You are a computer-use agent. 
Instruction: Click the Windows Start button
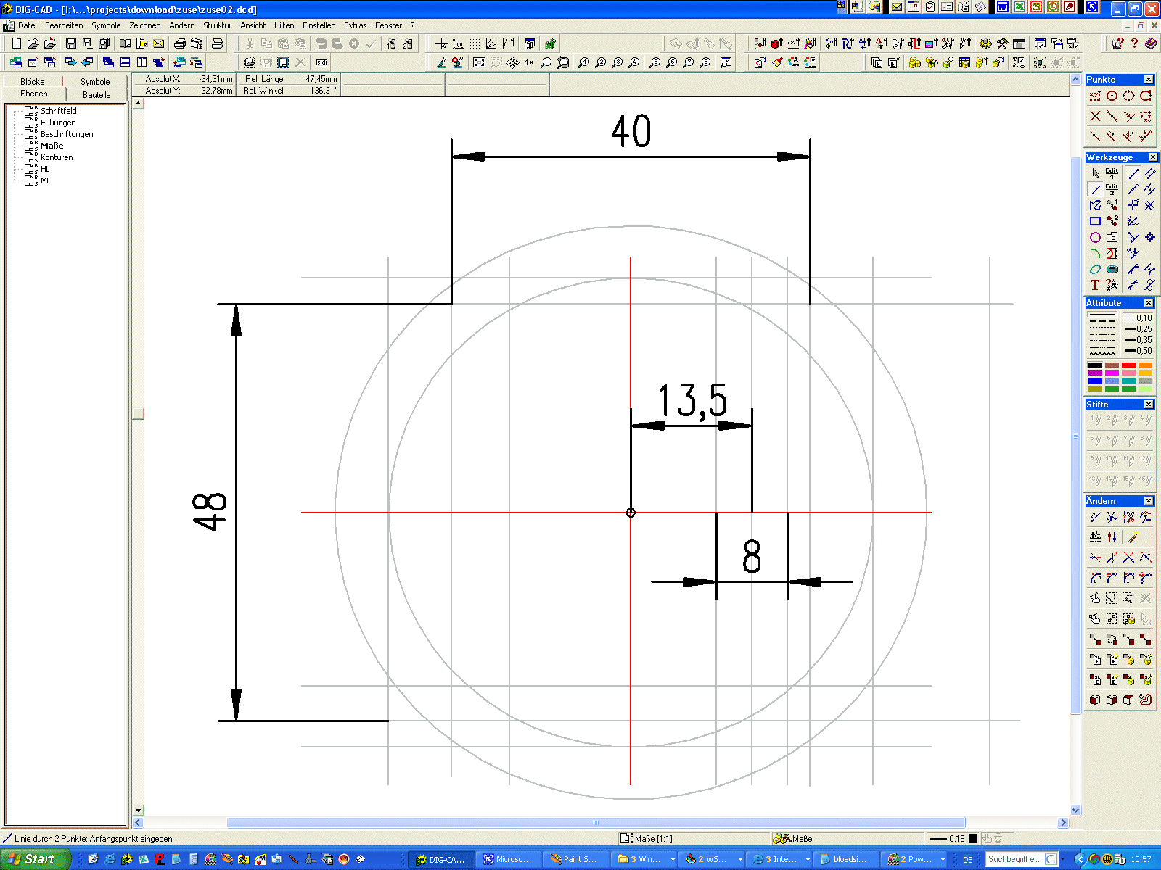35,859
